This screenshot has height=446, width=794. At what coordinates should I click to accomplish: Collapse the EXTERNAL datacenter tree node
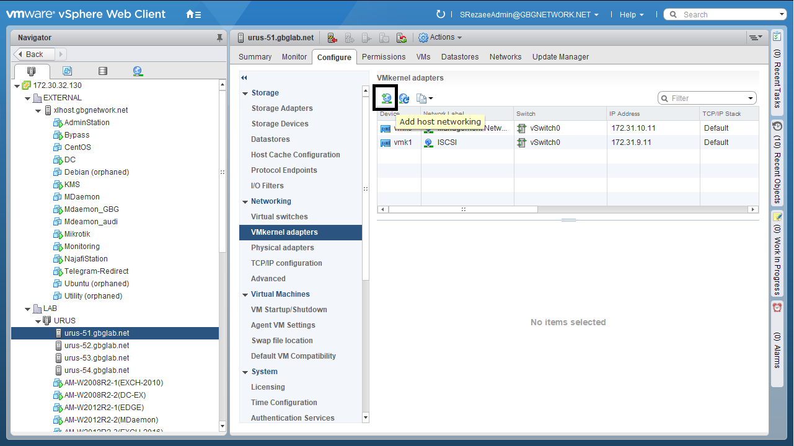tap(28, 98)
